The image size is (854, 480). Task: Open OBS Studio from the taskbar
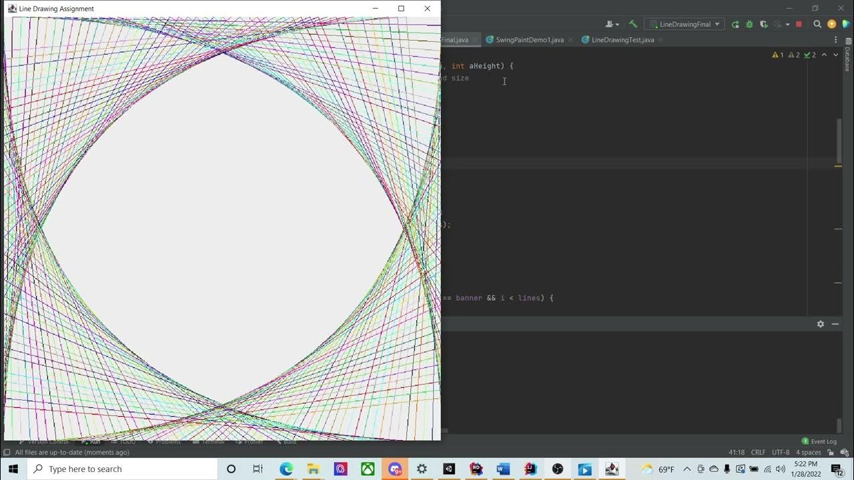(x=558, y=469)
